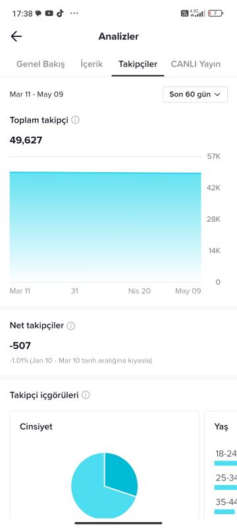This screenshot has width=237, height=528.
Task: Tap the YouTube icon in status bar
Action: pyautogui.click(x=49, y=13)
